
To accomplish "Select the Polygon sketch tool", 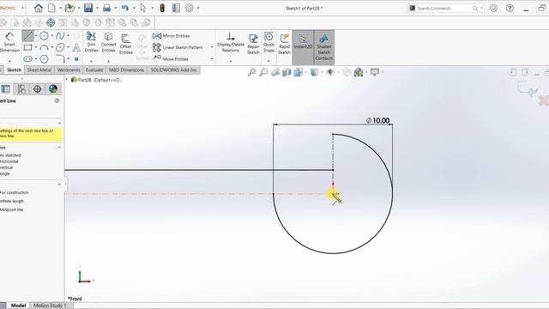I will click(44, 59).
